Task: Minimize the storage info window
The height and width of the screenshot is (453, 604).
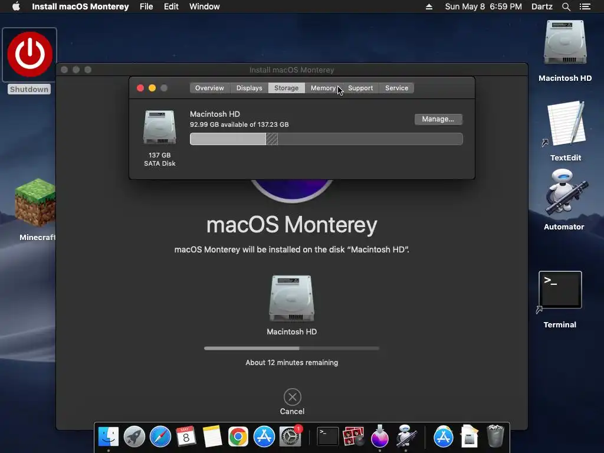Action: pos(152,88)
